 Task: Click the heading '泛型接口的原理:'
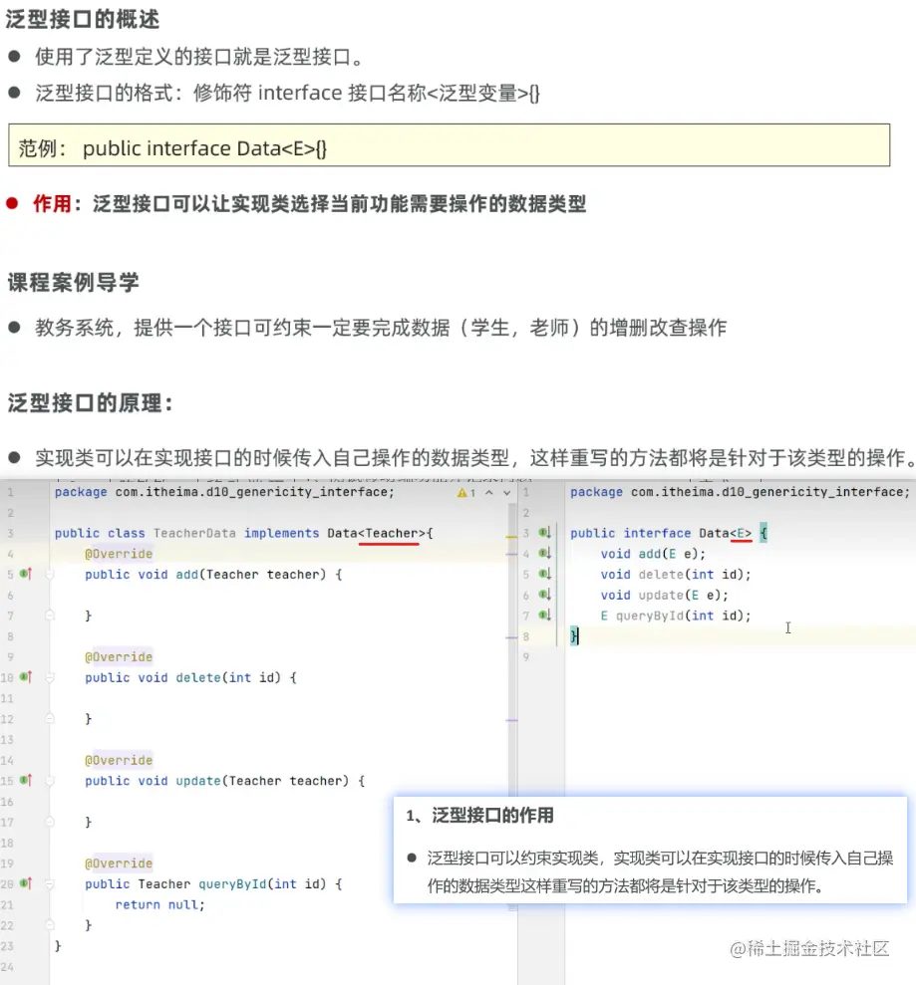click(90, 402)
